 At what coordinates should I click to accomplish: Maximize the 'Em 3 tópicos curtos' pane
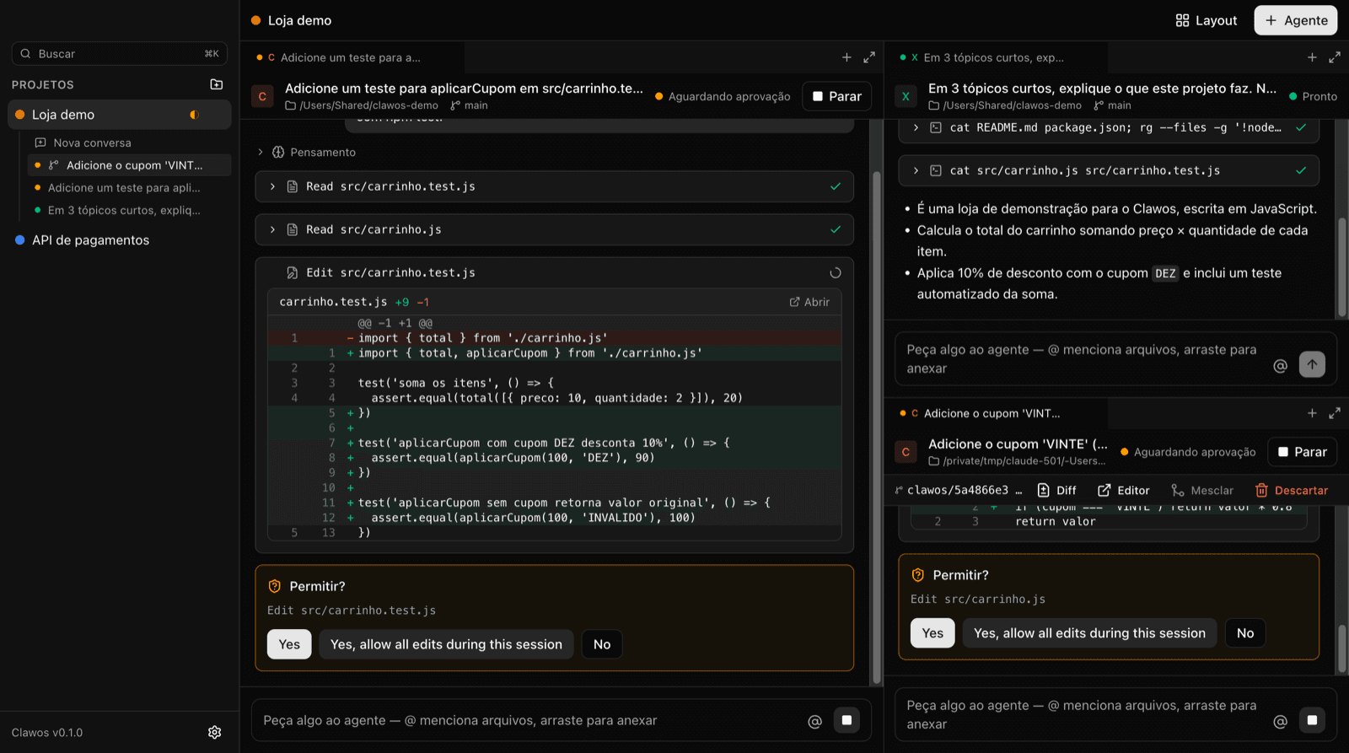tap(1335, 57)
